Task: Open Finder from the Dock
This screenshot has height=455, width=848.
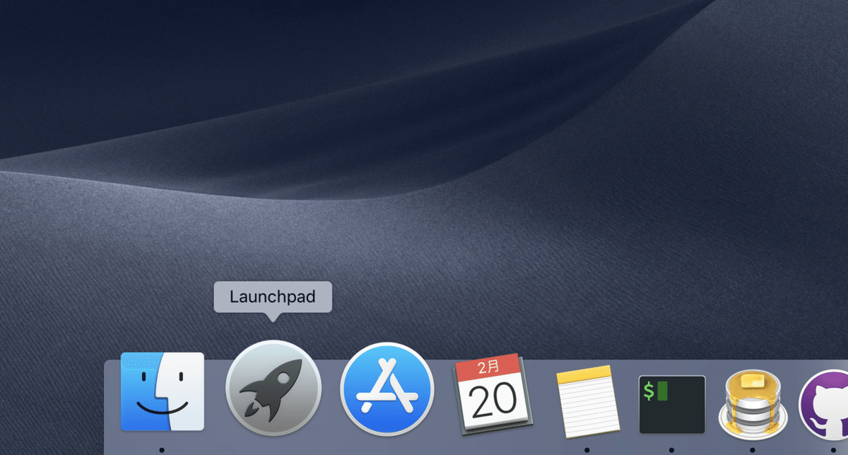Action: (x=163, y=391)
